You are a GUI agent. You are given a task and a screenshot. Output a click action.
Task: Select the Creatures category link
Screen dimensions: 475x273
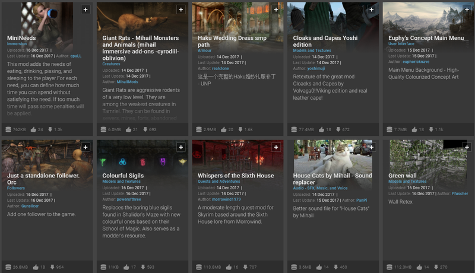click(x=111, y=64)
